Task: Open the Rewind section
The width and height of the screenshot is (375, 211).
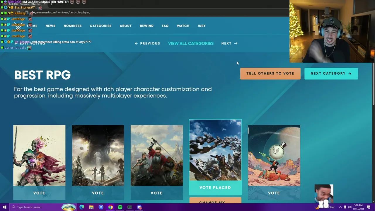Action: point(146,26)
